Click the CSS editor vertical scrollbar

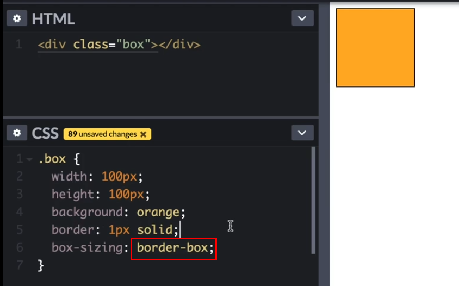click(313, 200)
